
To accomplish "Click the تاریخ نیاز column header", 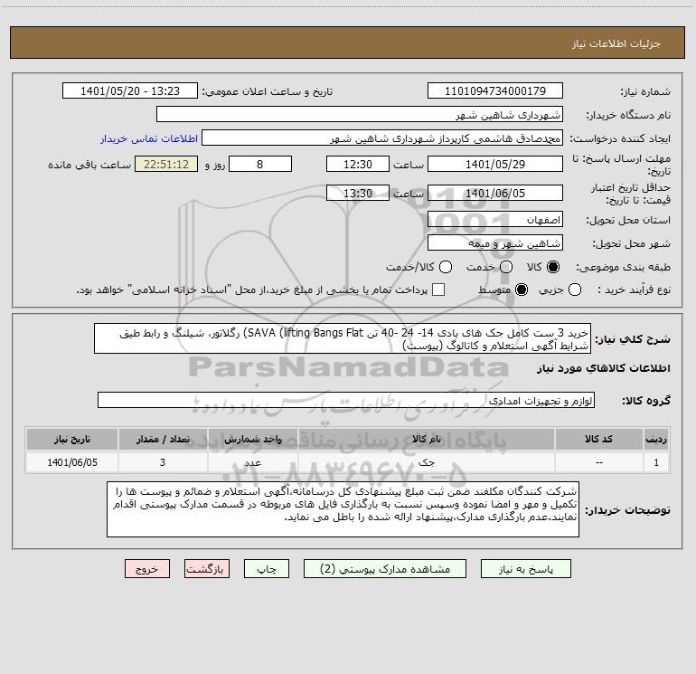I will tap(72, 439).
